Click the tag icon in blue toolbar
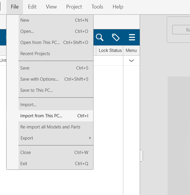The height and width of the screenshot is (195, 190). (x=116, y=37)
